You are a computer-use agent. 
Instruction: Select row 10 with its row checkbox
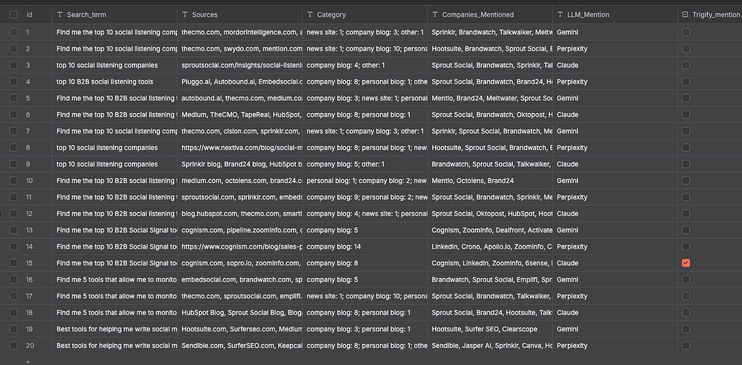tap(13, 181)
